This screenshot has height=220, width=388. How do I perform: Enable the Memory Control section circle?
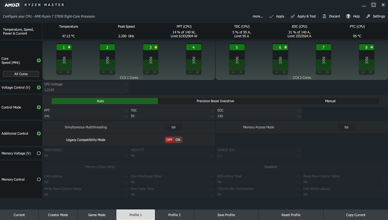[x=38, y=179]
